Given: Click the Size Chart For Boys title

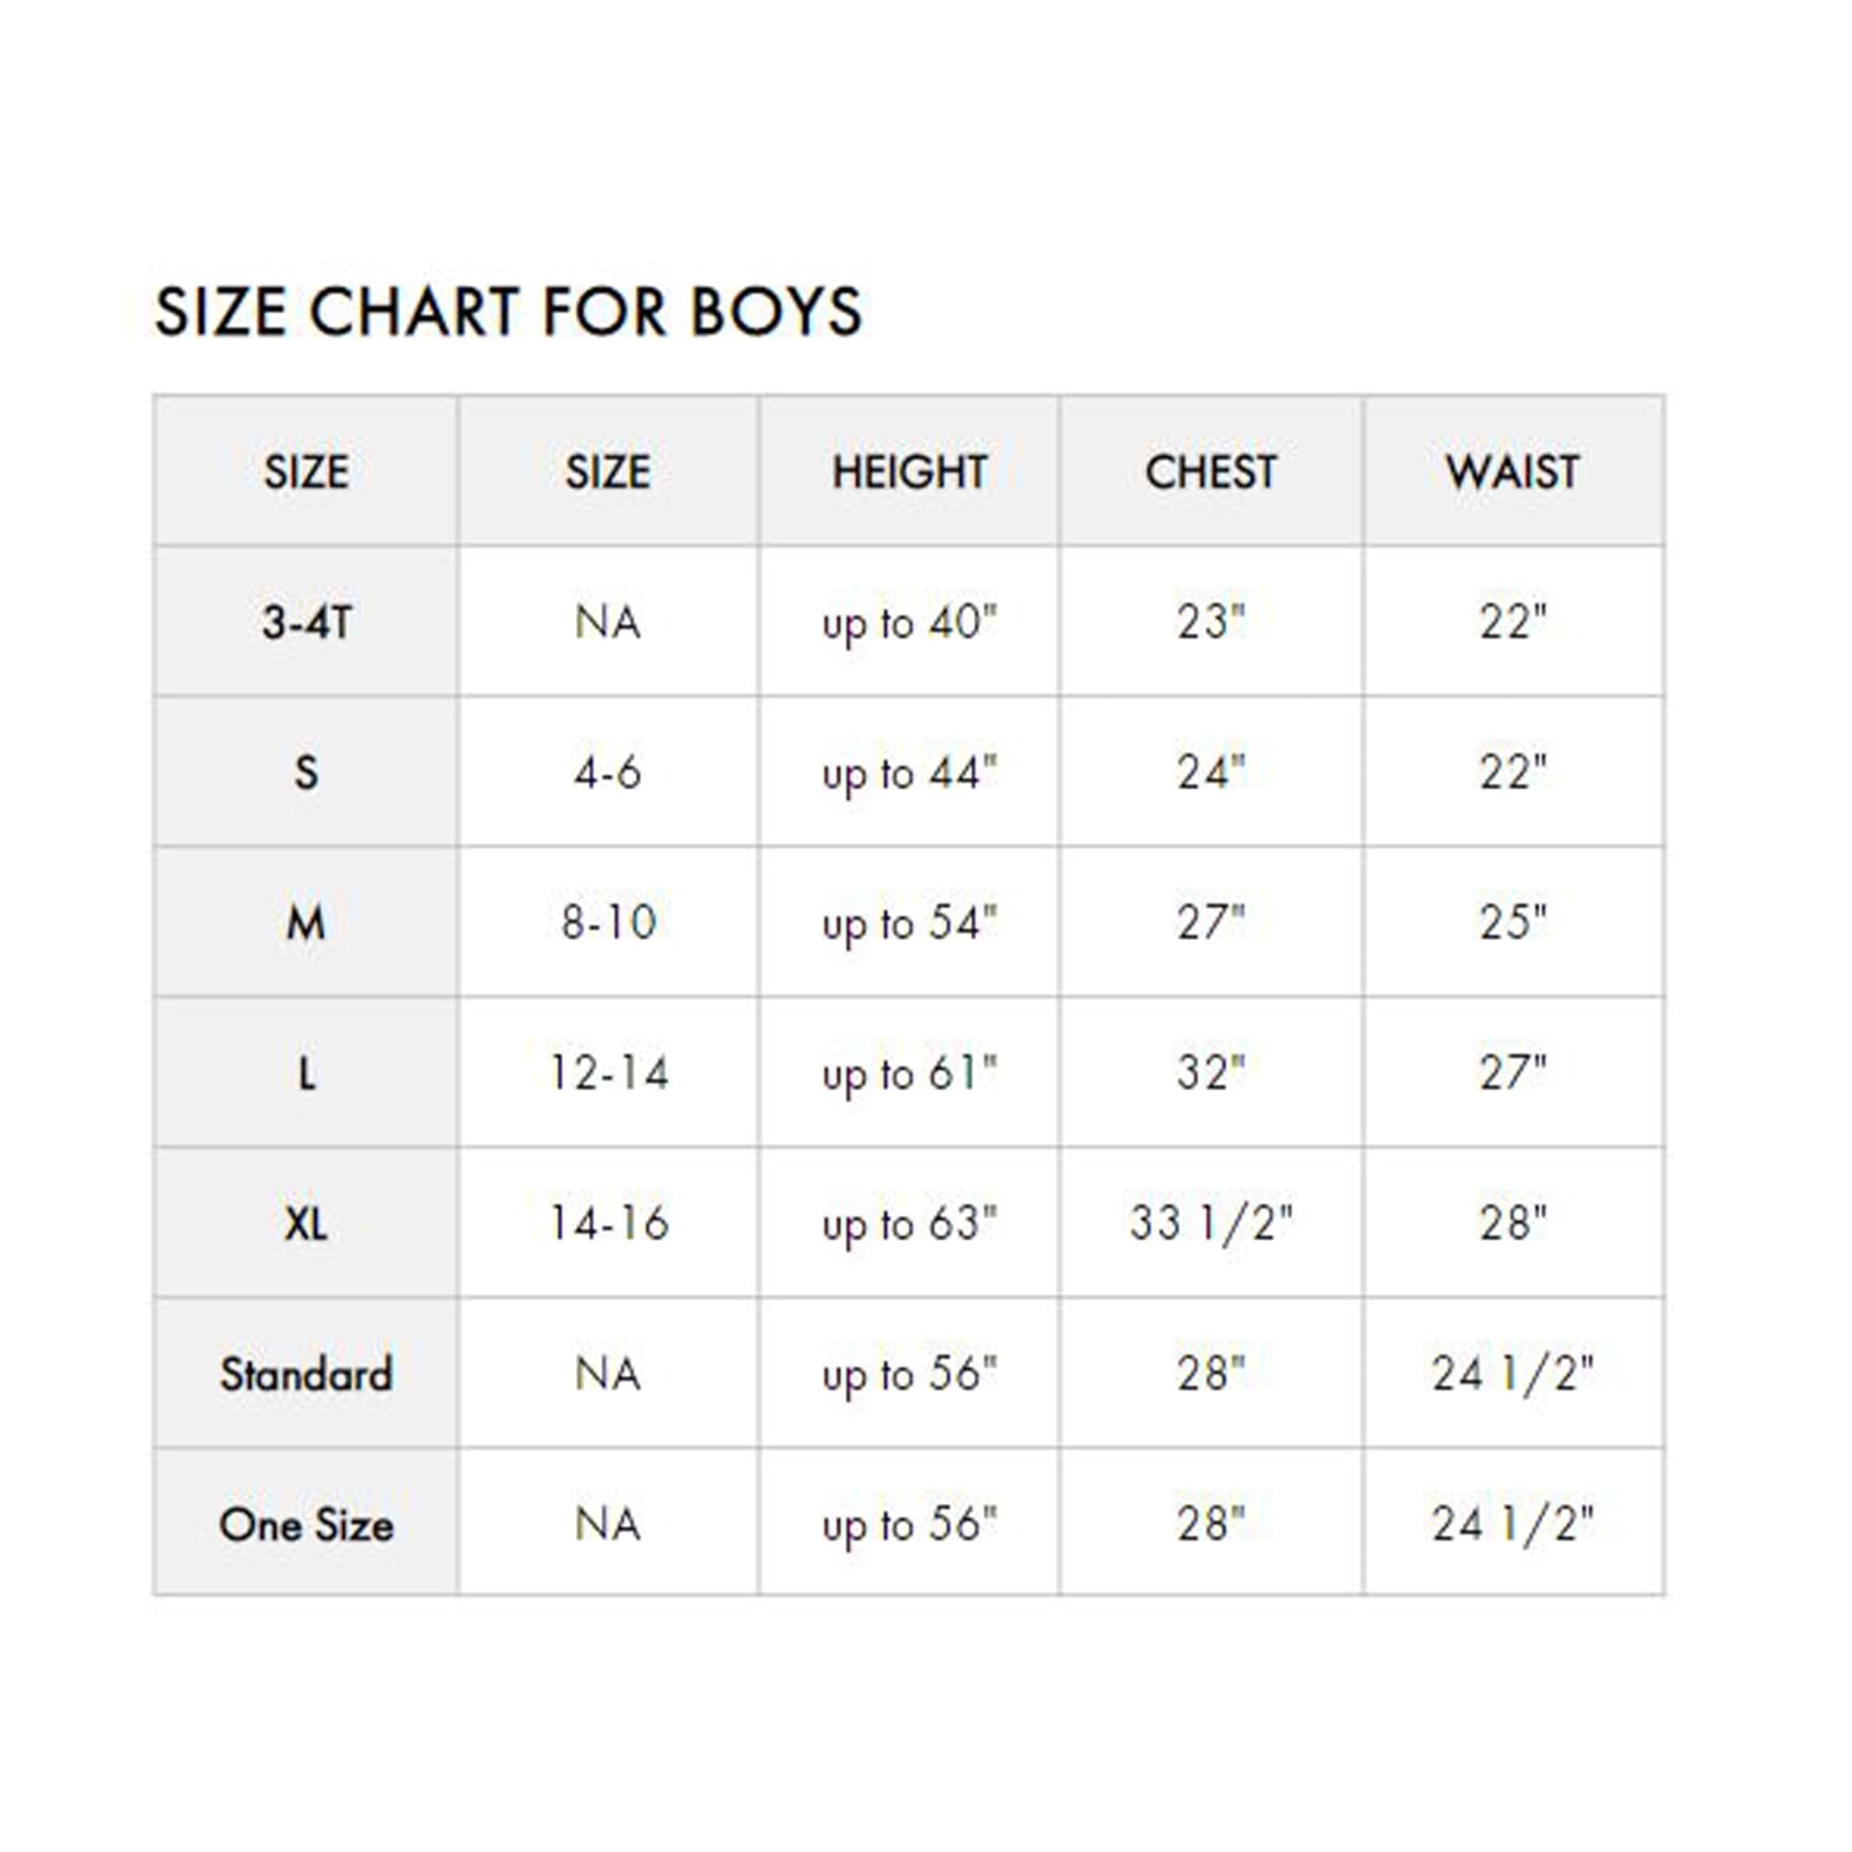Looking at the screenshot, I should [508, 311].
